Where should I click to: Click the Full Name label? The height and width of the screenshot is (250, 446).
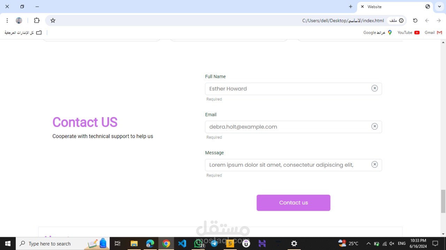[x=215, y=76]
